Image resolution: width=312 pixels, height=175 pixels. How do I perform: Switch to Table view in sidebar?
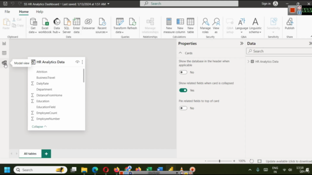coord(4,53)
